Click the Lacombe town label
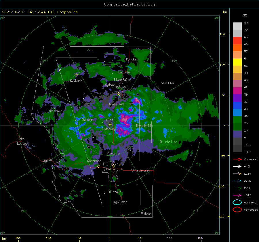 (124, 72)
